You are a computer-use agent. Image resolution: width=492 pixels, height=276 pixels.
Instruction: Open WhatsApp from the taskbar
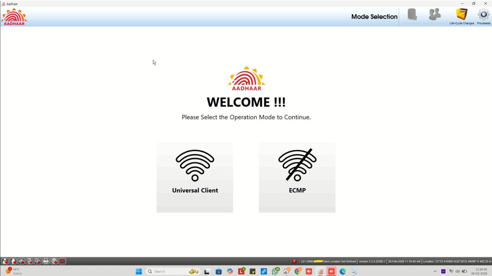click(x=275, y=271)
